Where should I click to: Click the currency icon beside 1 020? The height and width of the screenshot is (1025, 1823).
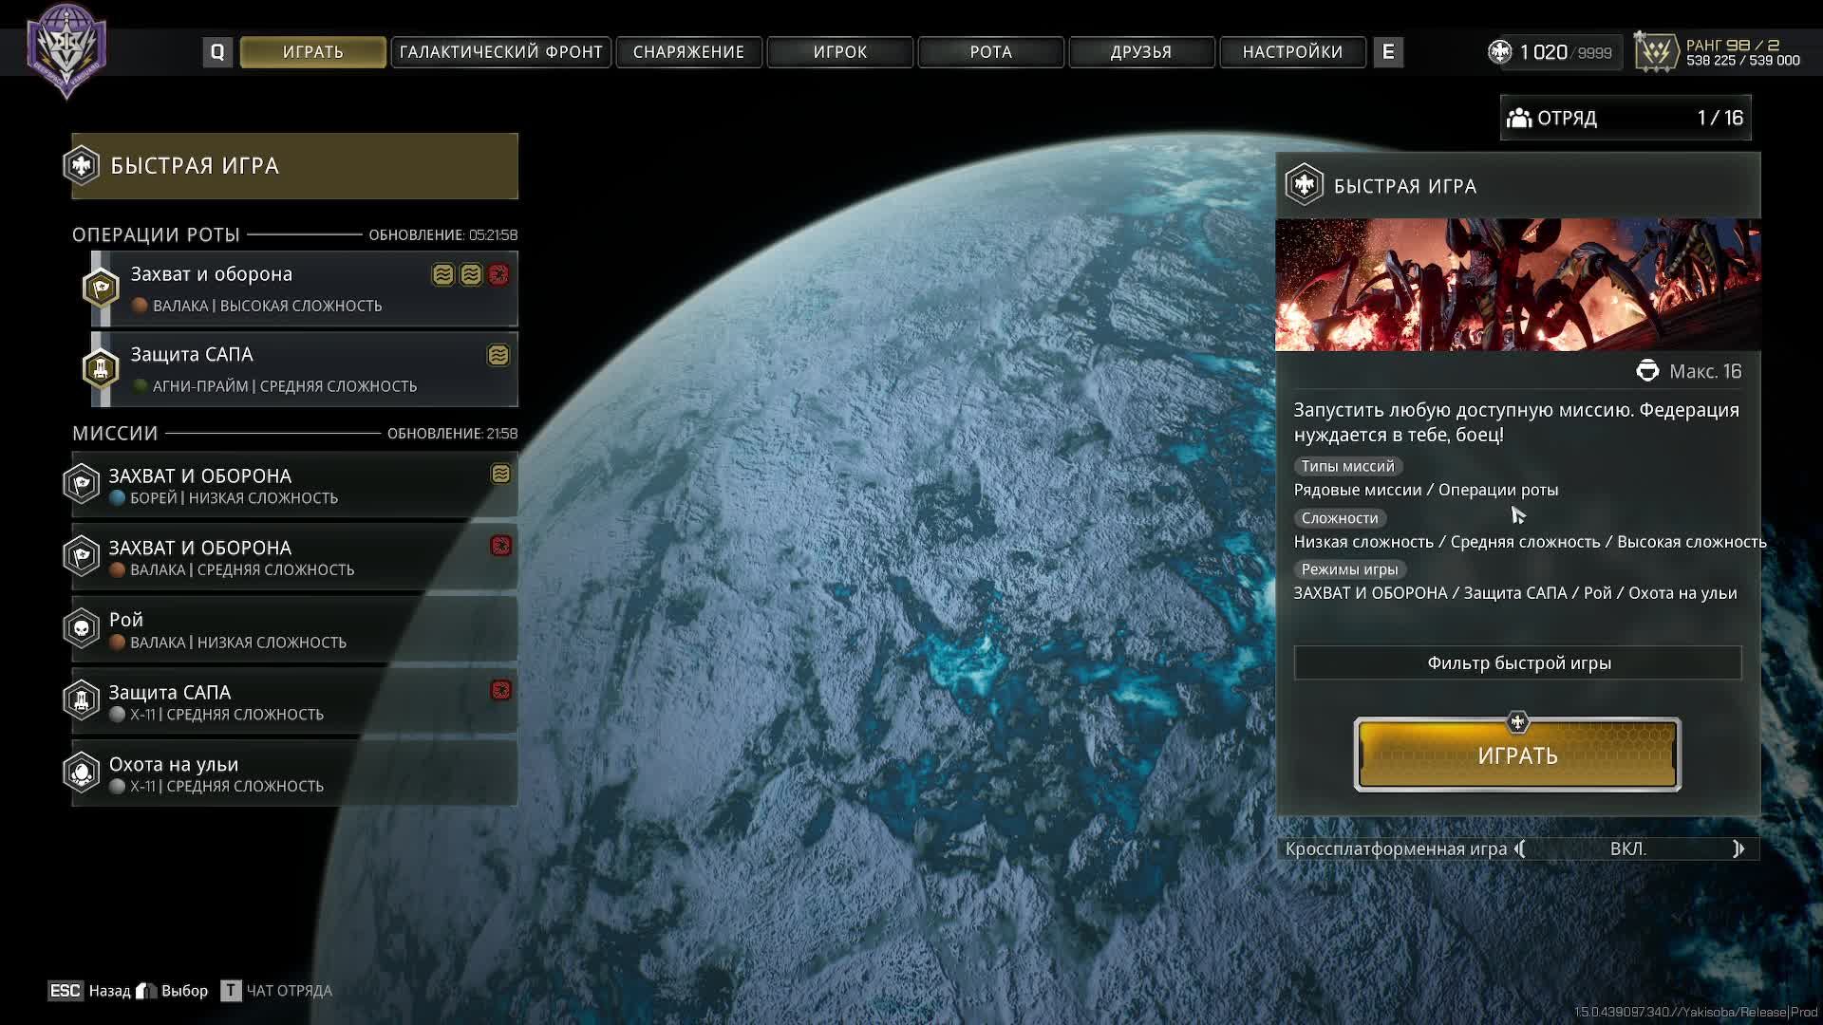(1499, 52)
